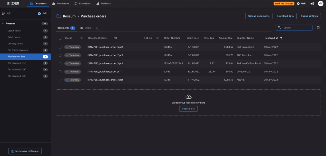Click supplier Contoso Ltd
Viewport: 326px width, 156px height.
243,72
